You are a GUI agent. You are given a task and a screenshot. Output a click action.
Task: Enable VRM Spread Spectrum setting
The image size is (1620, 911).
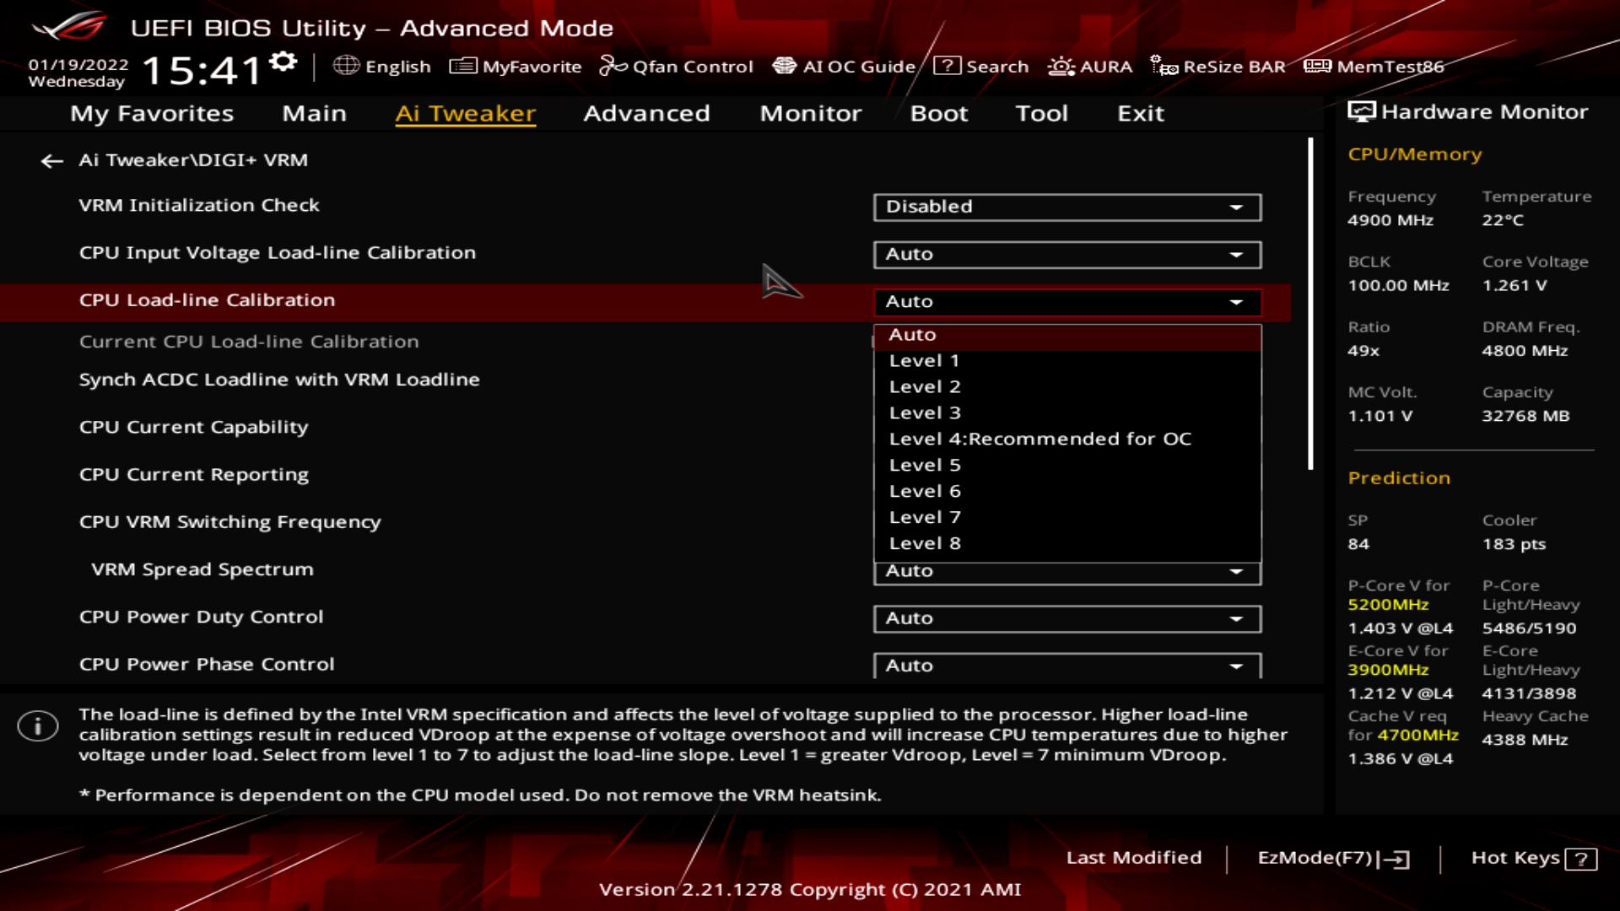click(1065, 570)
